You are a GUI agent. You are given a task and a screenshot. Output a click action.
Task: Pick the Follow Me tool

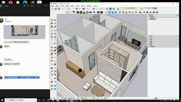point(55,51)
